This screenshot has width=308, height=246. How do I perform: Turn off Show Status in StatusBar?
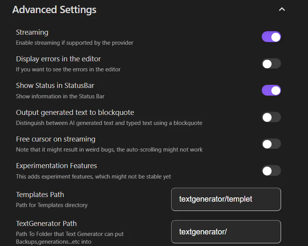tap(271, 90)
